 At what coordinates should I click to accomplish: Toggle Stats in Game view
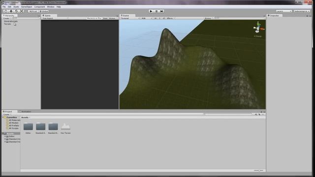click(105, 18)
